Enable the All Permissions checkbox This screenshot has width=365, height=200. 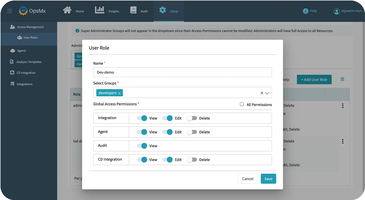pos(242,104)
